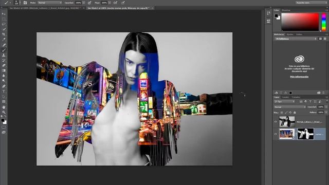Hide the Michele_Lamy layer visibility eye
The height and width of the screenshot is (185, 329).
pos(276,121)
